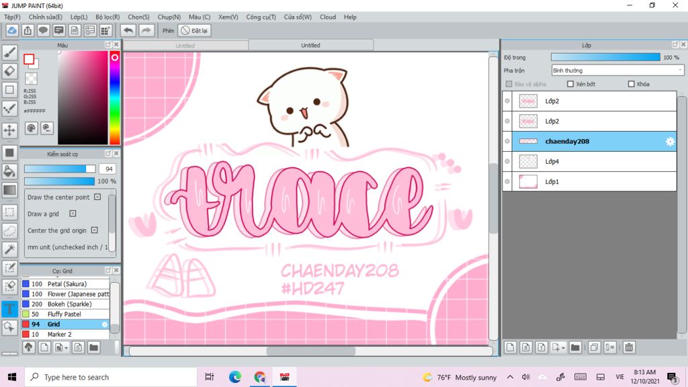Show hidden system tray icons

click(510, 377)
